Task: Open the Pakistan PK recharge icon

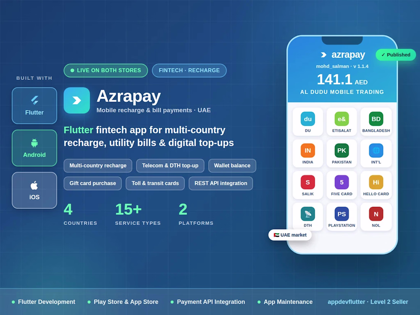Action: tap(341, 150)
